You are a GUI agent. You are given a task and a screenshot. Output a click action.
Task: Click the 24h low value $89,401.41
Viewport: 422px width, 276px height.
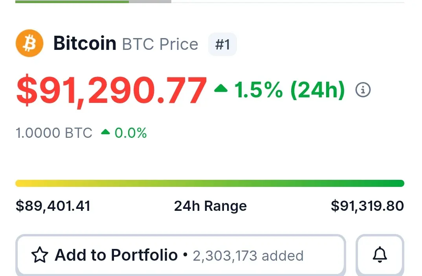[53, 206]
